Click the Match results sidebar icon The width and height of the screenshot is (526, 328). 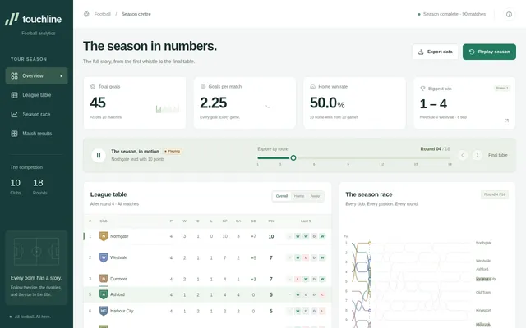tap(14, 134)
